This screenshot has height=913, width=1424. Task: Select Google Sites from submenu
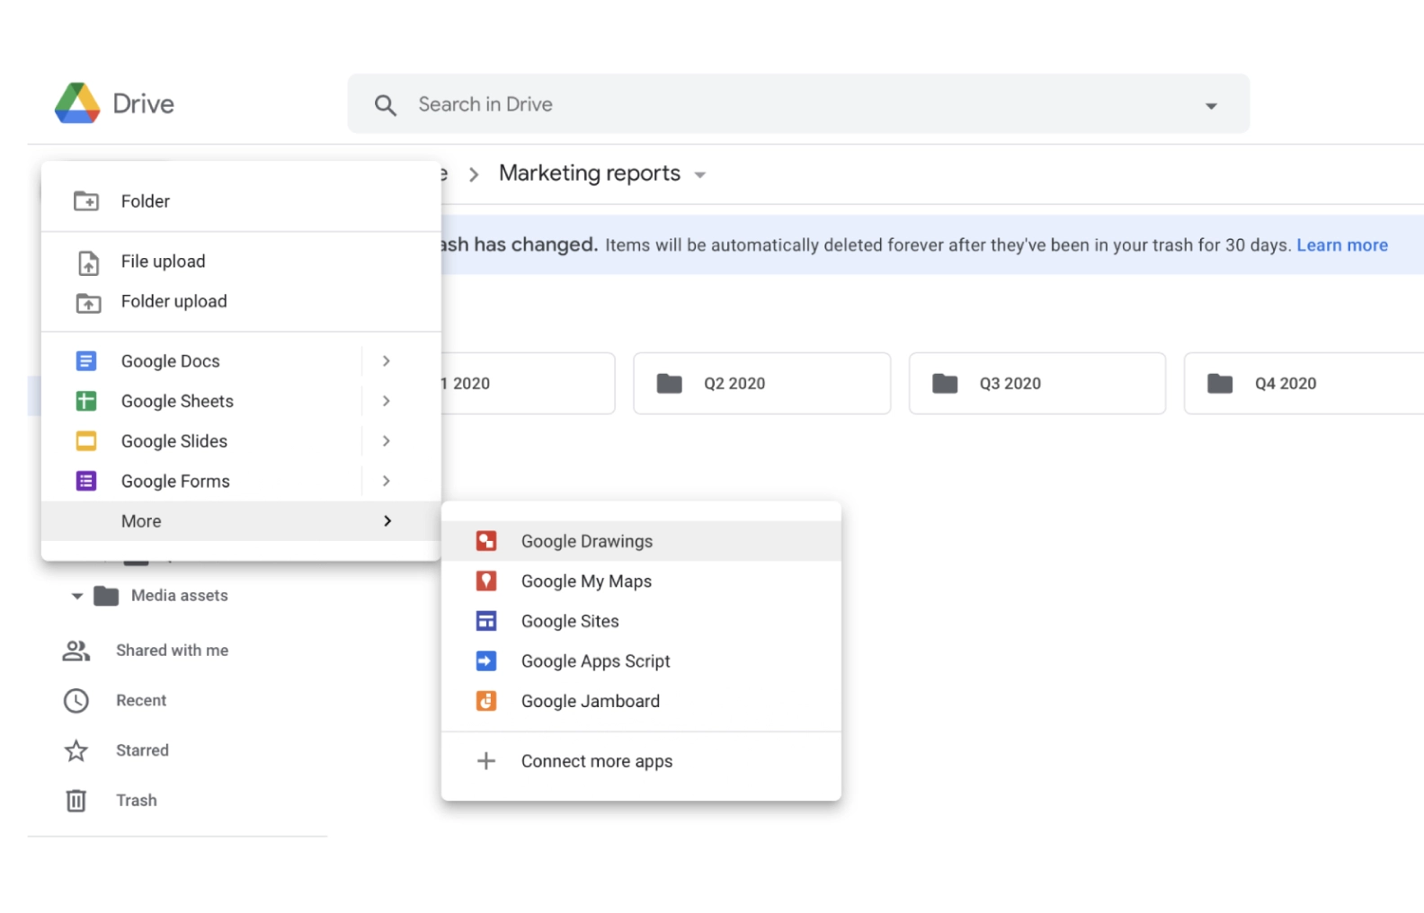pos(641,621)
